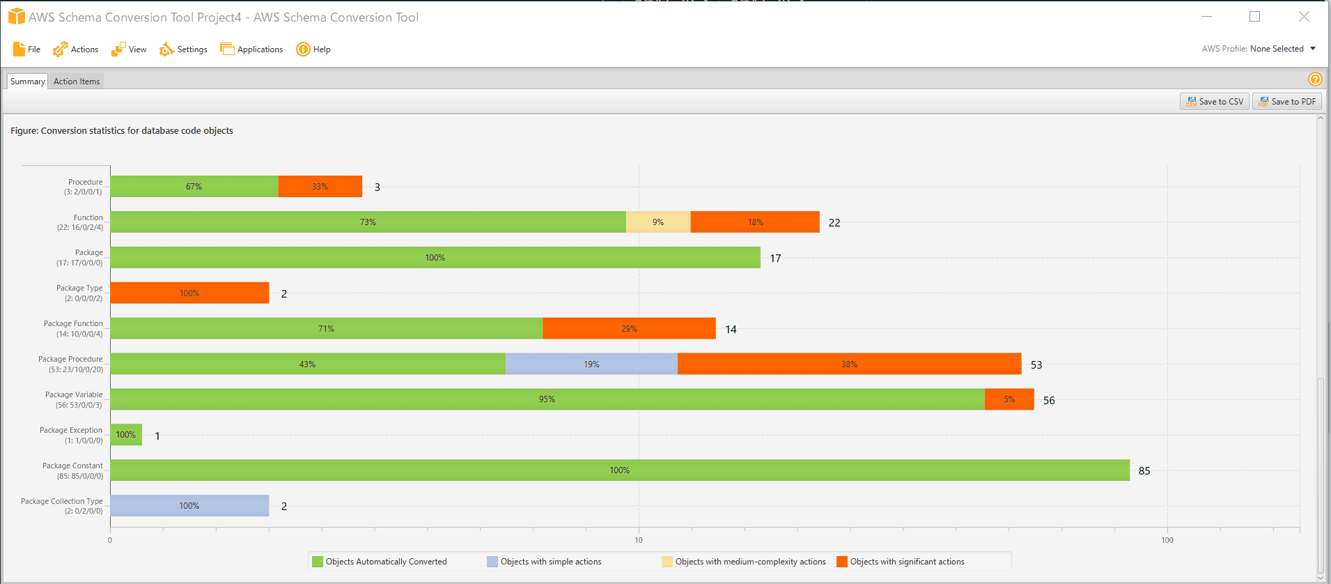Image resolution: width=1331 pixels, height=584 pixels.
Task: Click the 'Package Constant (85: 85/0/0/0)' label
Action: click(x=72, y=471)
